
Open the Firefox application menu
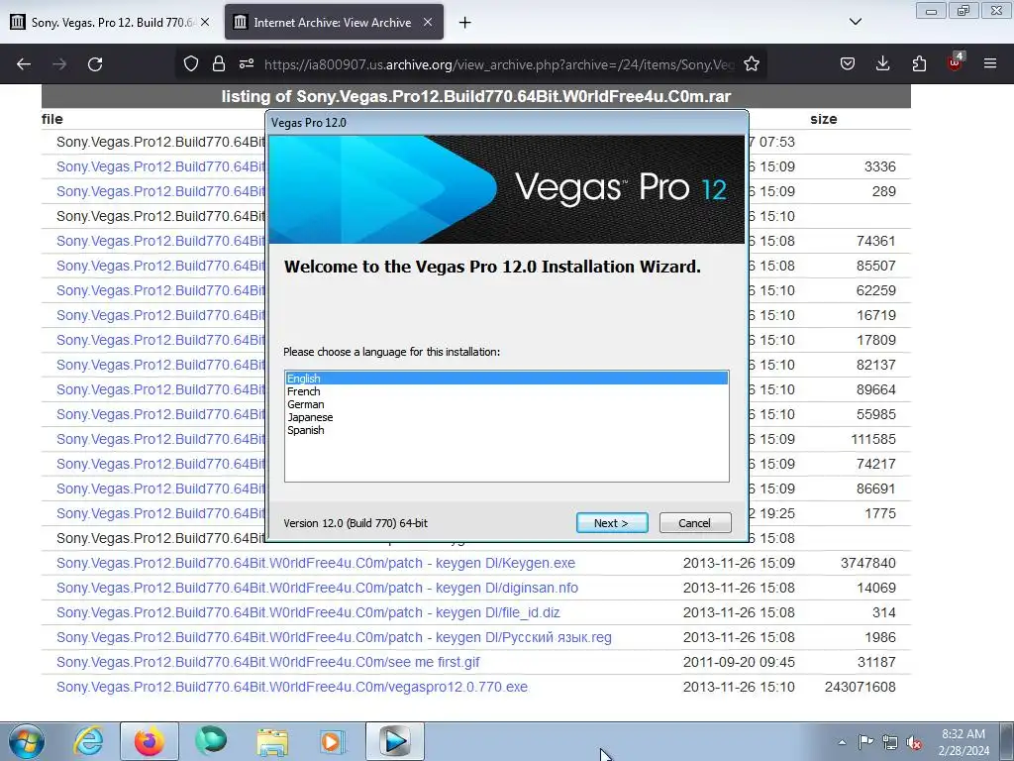click(990, 64)
